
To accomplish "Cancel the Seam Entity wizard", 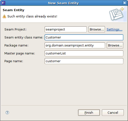I will (x=113, y=113).
